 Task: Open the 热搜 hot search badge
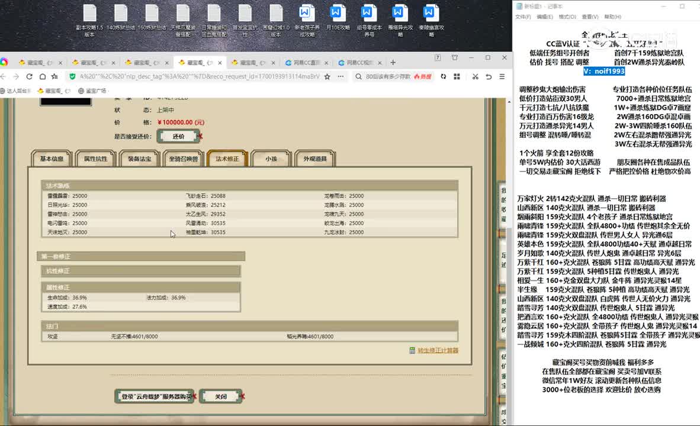pos(423,77)
